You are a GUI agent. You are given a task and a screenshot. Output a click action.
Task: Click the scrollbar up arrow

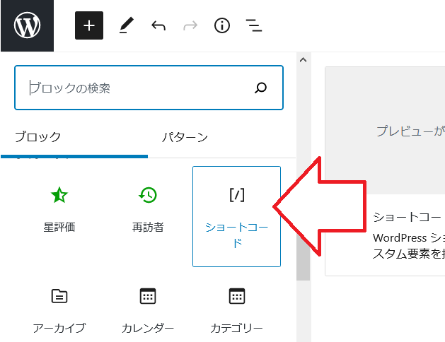click(303, 59)
